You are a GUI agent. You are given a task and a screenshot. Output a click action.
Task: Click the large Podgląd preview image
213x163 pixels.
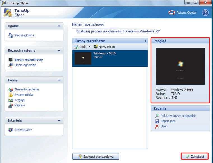tap(180, 66)
